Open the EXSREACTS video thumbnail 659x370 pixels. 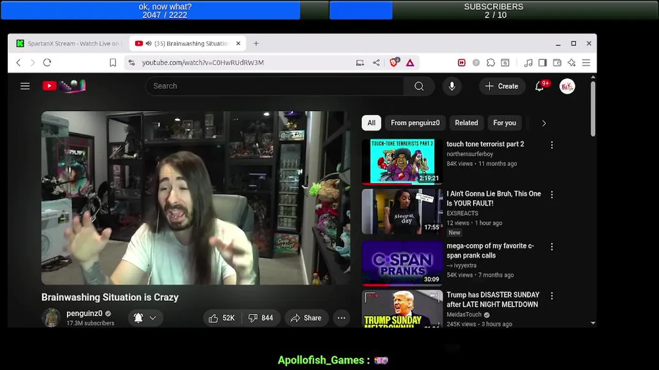tap(402, 211)
